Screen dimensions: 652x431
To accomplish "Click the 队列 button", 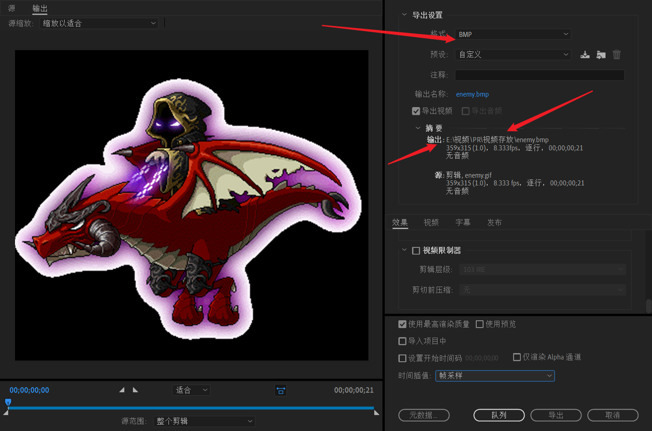I will pyautogui.click(x=499, y=415).
